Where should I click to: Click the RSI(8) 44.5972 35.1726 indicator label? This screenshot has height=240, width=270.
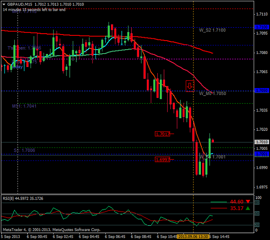pyautogui.click(x=23, y=199)
